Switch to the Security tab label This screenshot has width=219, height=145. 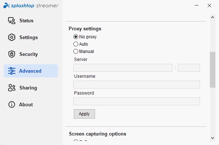pyautogui.click(x=29, y=54)
